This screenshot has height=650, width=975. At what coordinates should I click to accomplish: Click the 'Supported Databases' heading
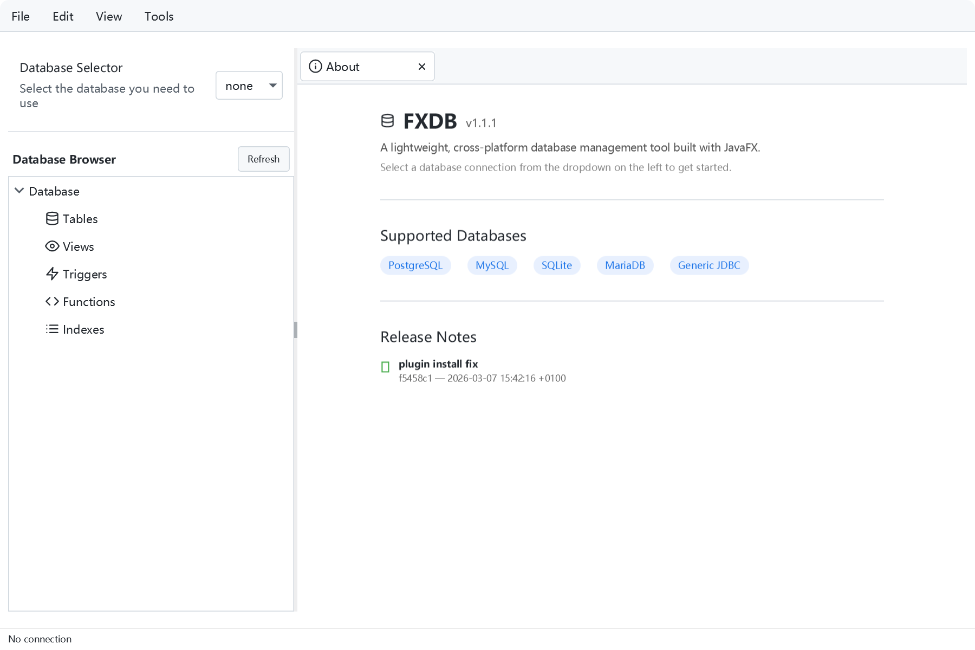(453, 236)
